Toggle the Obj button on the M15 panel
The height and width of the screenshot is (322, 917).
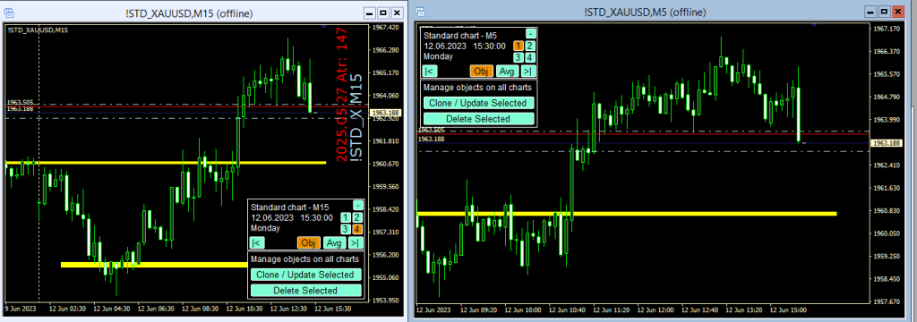tap(309, 242)
